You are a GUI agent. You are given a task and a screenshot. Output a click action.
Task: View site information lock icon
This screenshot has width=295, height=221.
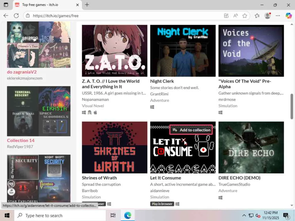28,16
